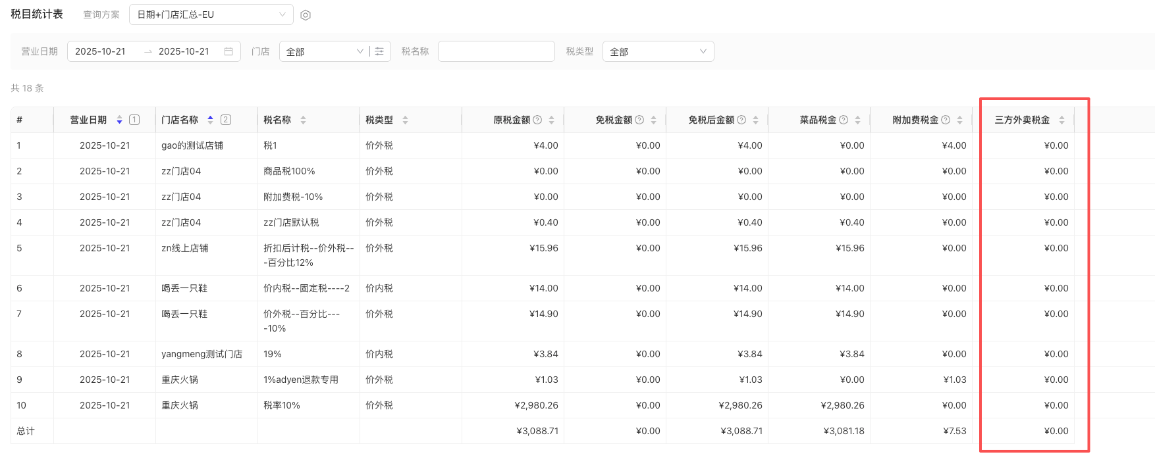Image resolution: width=1155 pixels, height=473 pixels.
Task: Toggle sort on 门店名称 column
Action: tap(210, 120)
